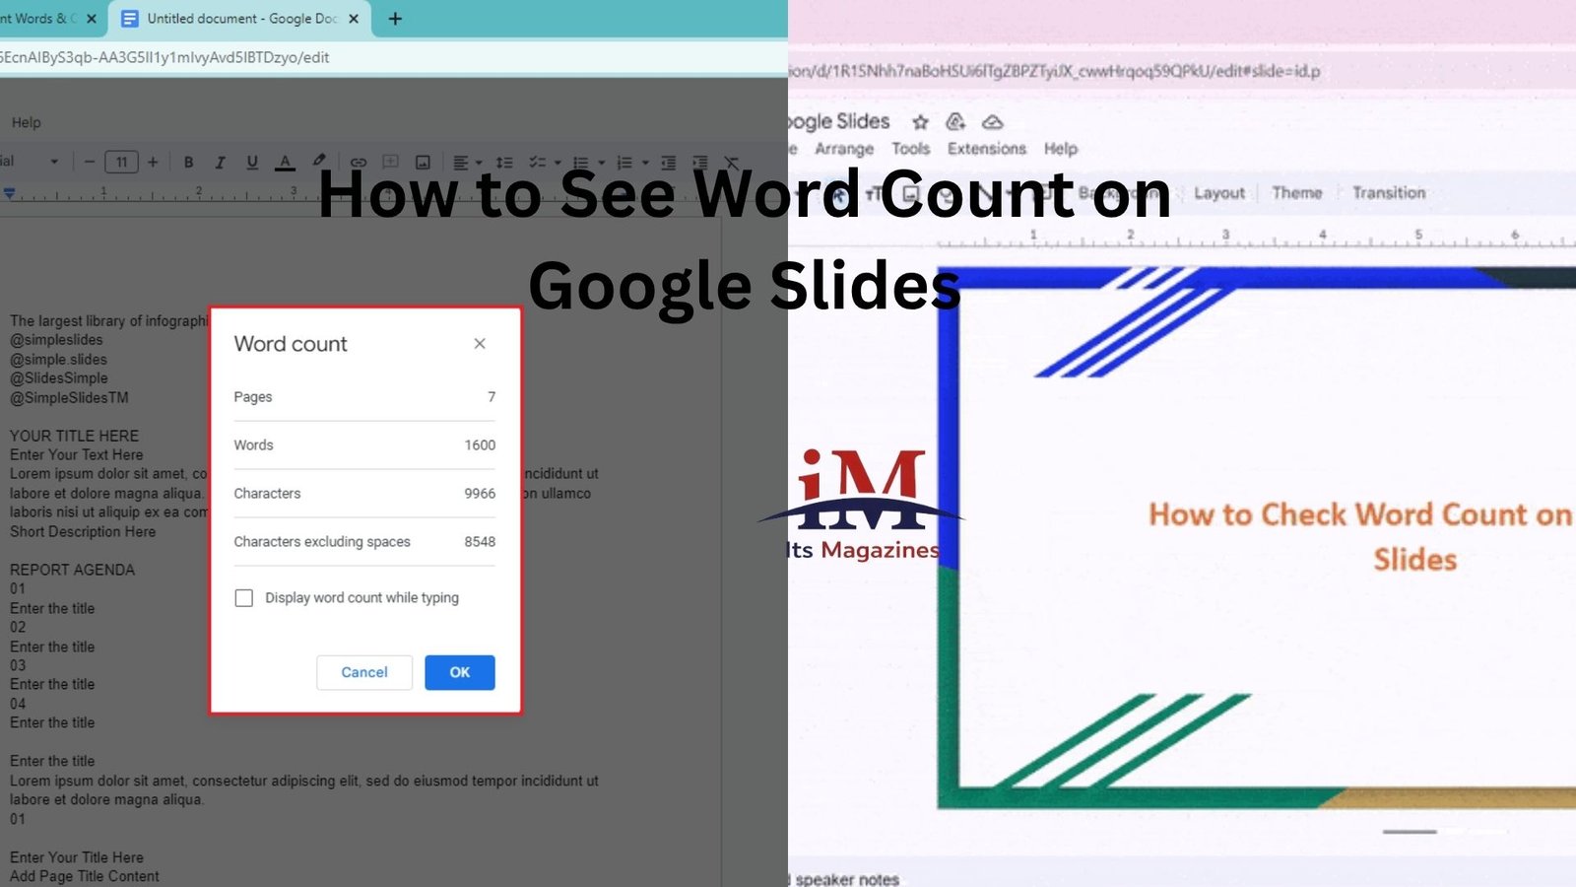Click the Slides address bar URL
The image size is (1576, 887).
1054,71
